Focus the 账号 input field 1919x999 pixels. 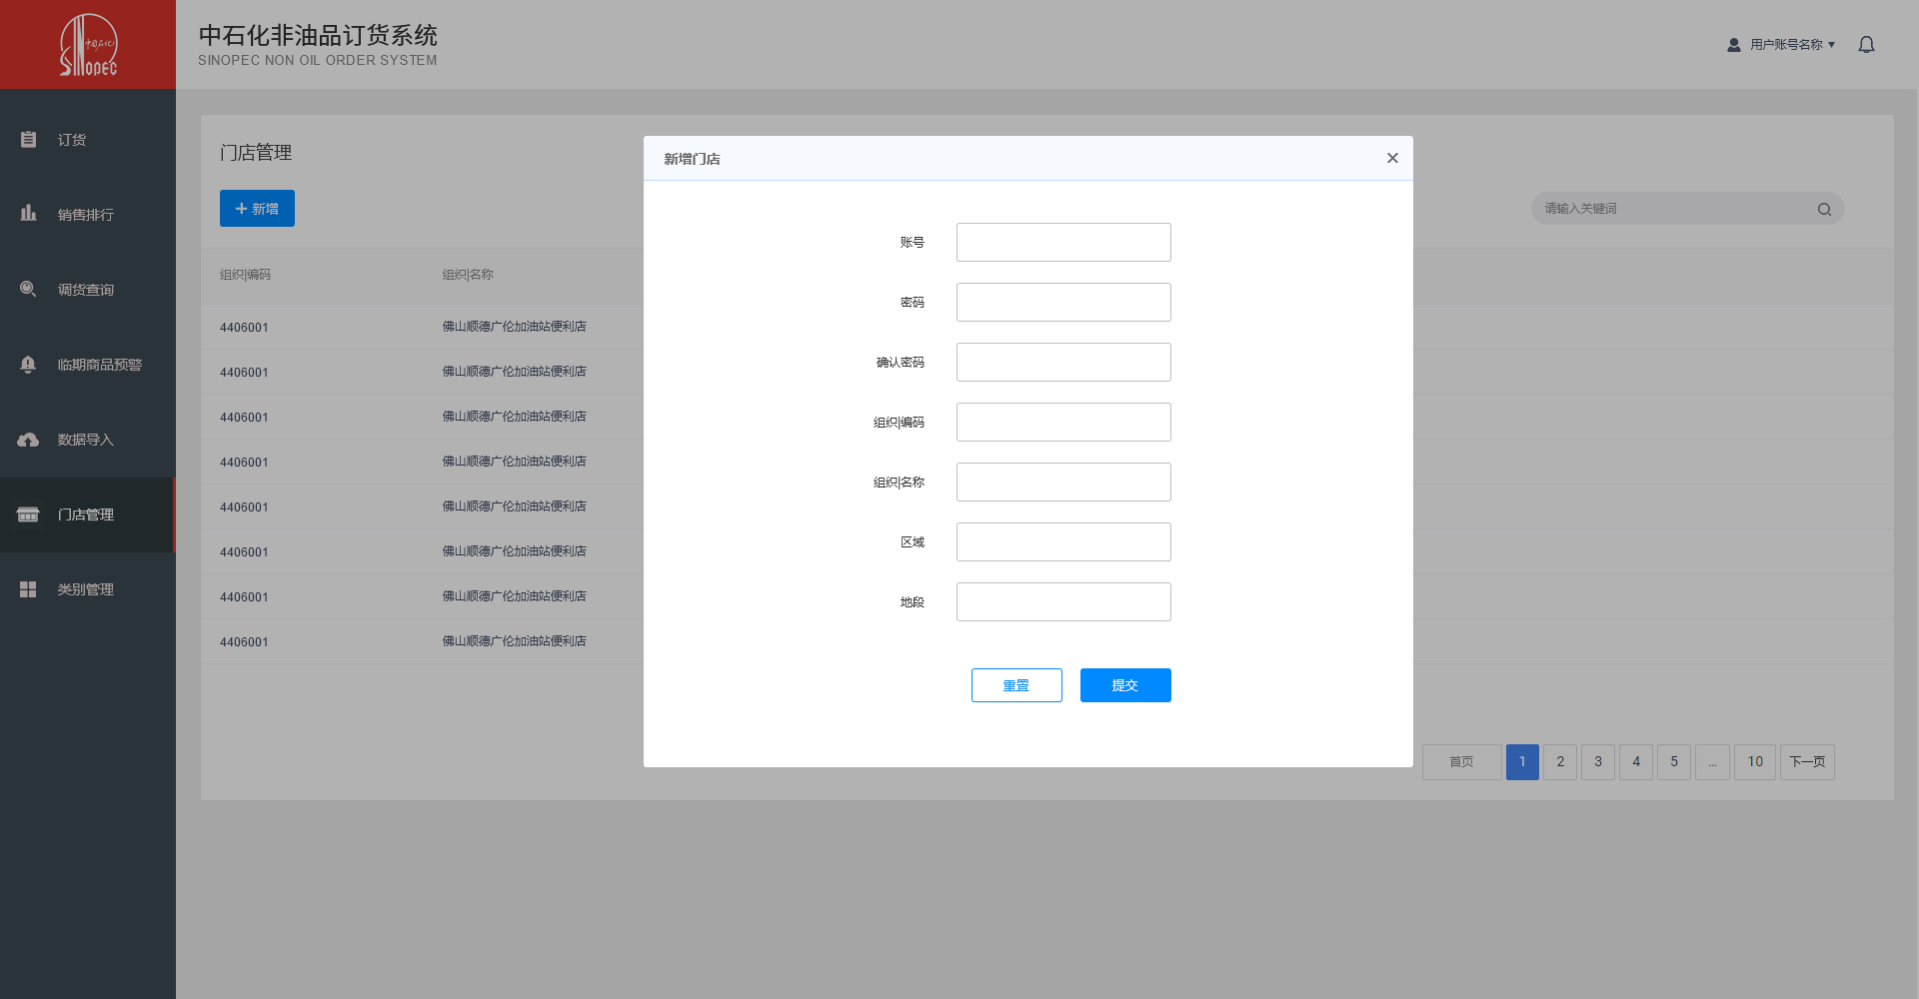1063,243
